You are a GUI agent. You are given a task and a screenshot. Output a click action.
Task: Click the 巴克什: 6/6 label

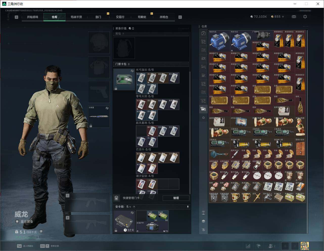[144, 150]
